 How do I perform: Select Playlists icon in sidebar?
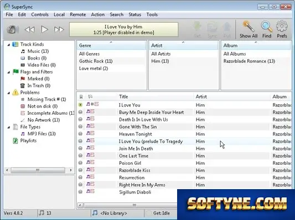pyautogui.click(x=15, y=141)
